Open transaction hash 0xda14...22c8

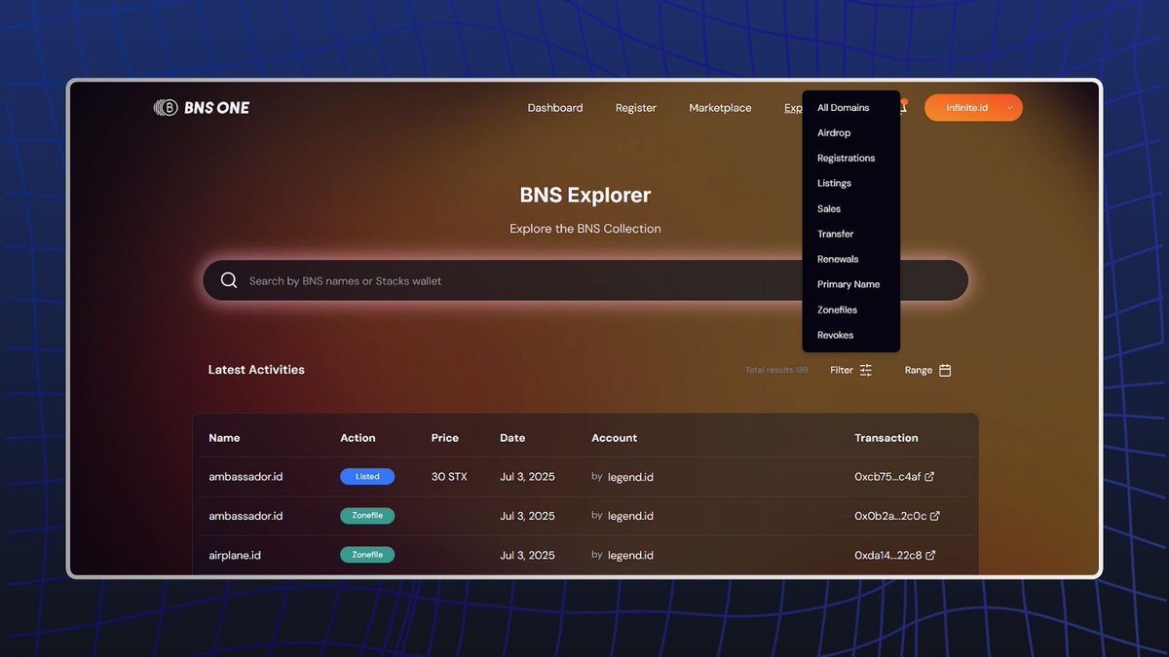coord(887,555)
